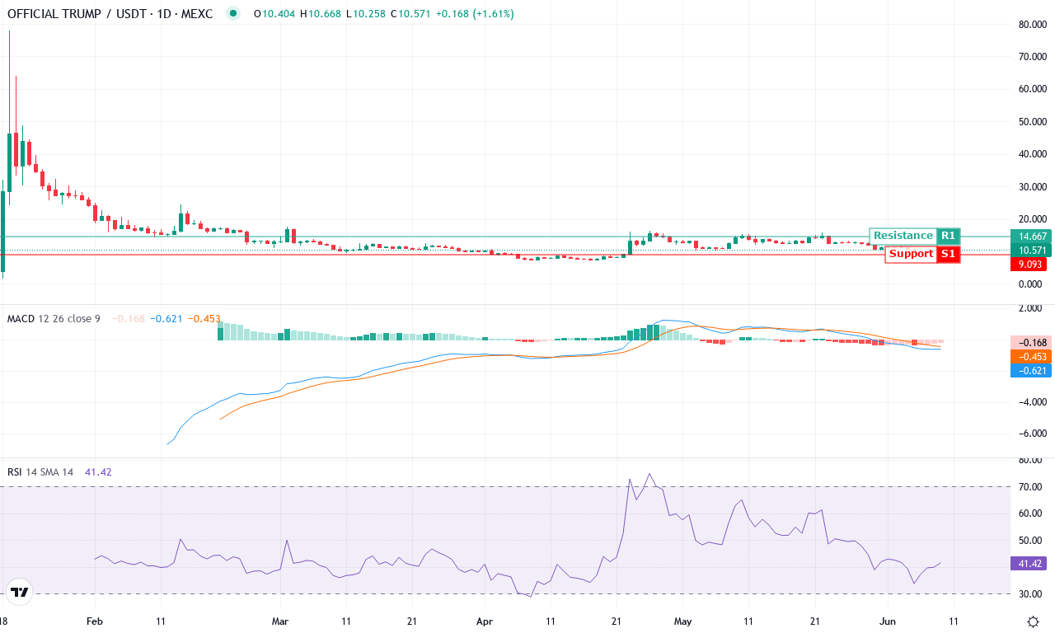Click the MACD -6.000 axis label
Viewport: 1055px width, 633px height.
(x=1032, y=434)
